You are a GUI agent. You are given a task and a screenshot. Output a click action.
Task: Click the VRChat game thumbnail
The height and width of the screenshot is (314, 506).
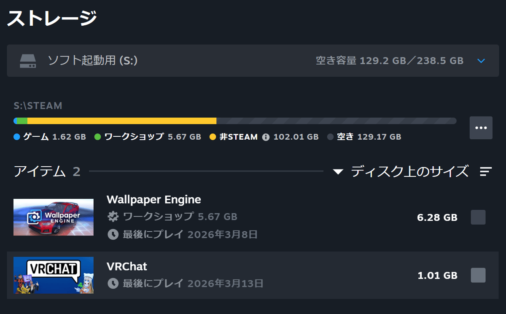[54, 275]
